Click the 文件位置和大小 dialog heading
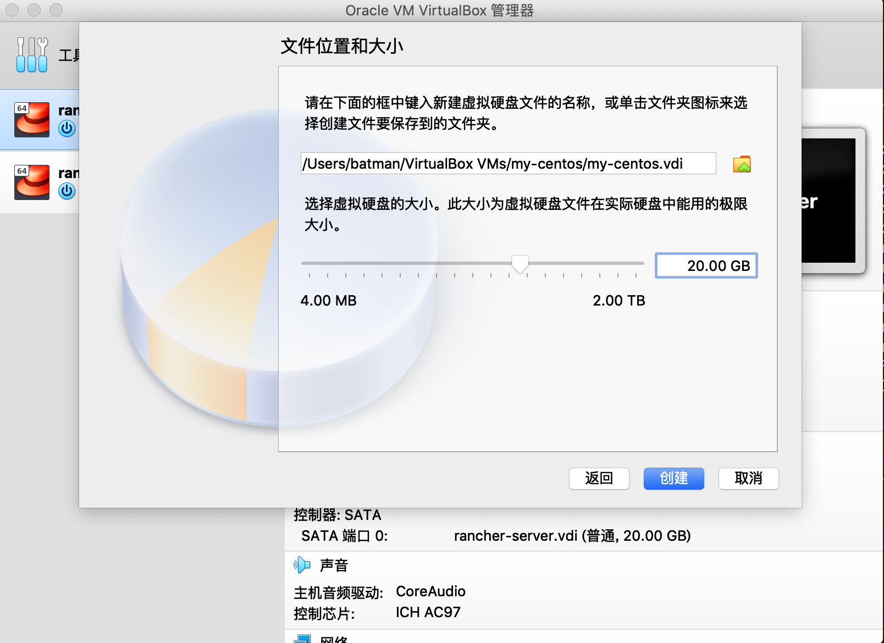 click(x=342, y=46)
